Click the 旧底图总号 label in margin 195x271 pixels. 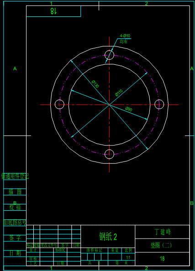[x=15, y=223]
